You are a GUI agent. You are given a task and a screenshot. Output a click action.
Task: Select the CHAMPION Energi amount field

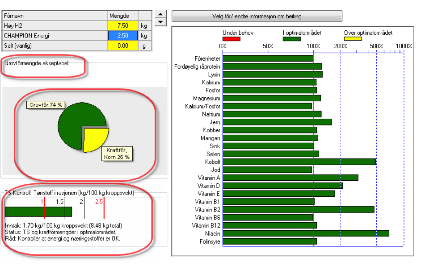tap(123, 36)
